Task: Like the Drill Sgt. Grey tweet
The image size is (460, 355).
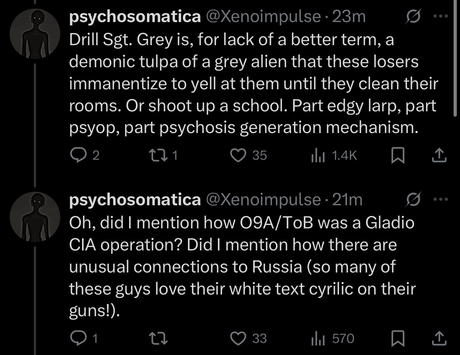Action: 238,155
